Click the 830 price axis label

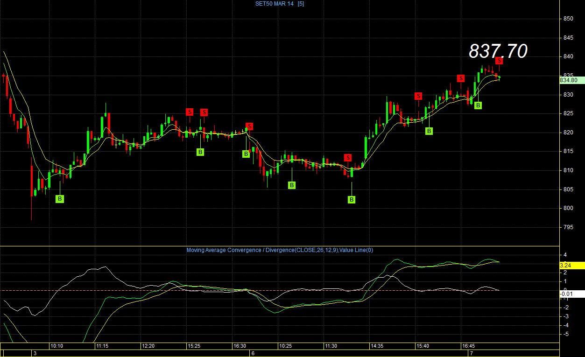pyautogui.click(x=568, y=95)
